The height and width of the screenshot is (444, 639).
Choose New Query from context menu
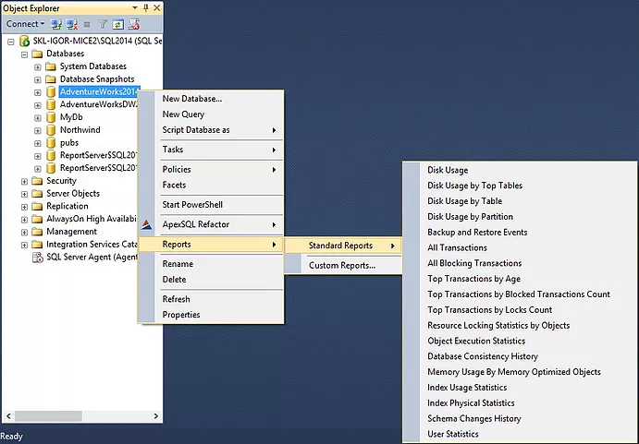click(211, 114)
